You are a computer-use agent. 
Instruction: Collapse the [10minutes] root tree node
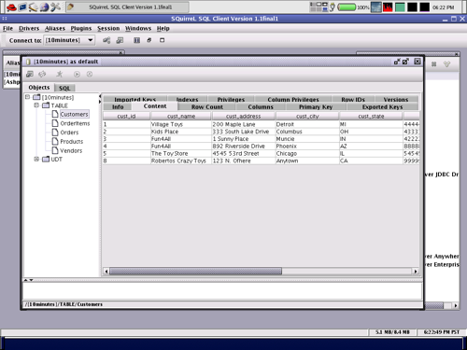pos(27,97)
